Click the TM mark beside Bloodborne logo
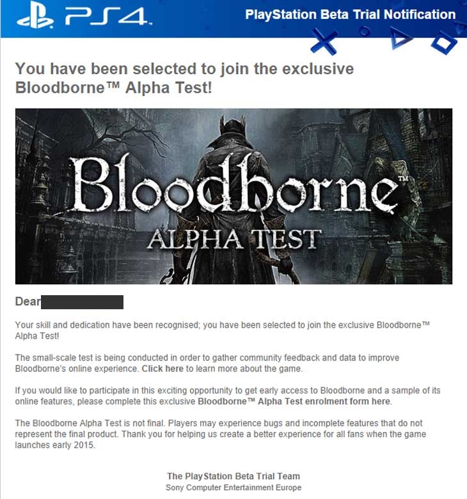 [x=402, y=178]
